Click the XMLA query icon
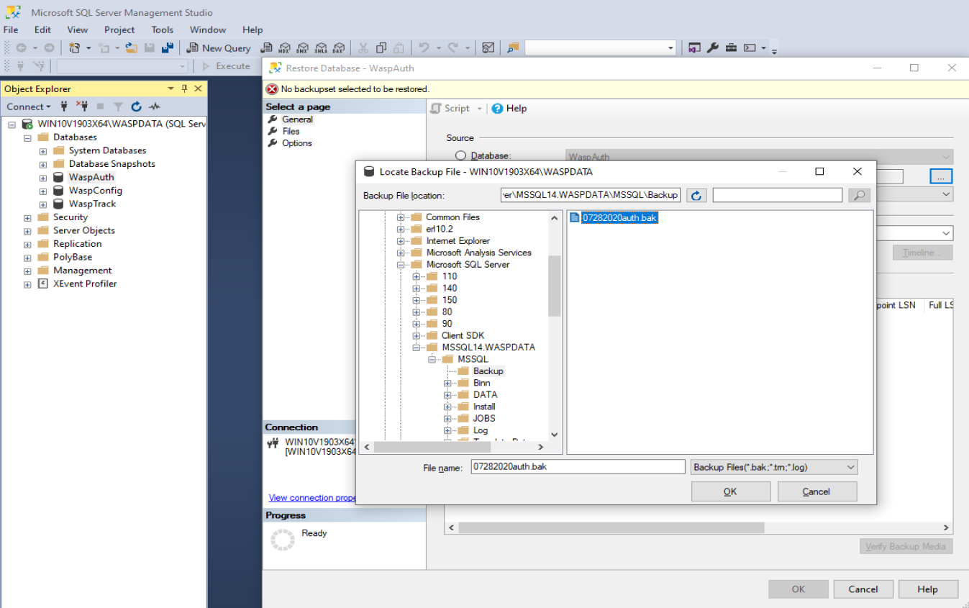The height and width of the screenshot is (608, 969). pyautogui.click(x=321, y=47)
